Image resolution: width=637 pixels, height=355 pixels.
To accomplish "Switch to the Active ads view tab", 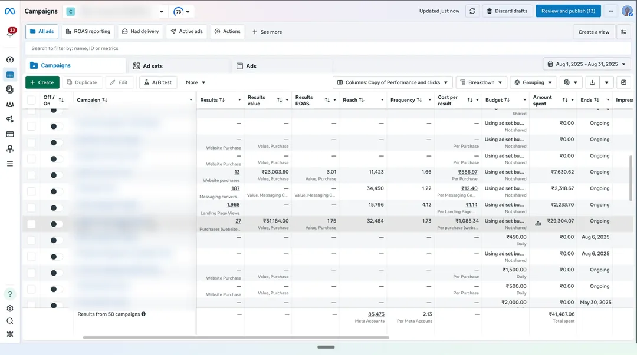I will pos(187,31).
